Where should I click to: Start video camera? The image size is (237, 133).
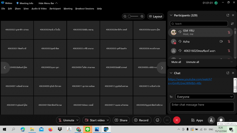click(95, 120)
